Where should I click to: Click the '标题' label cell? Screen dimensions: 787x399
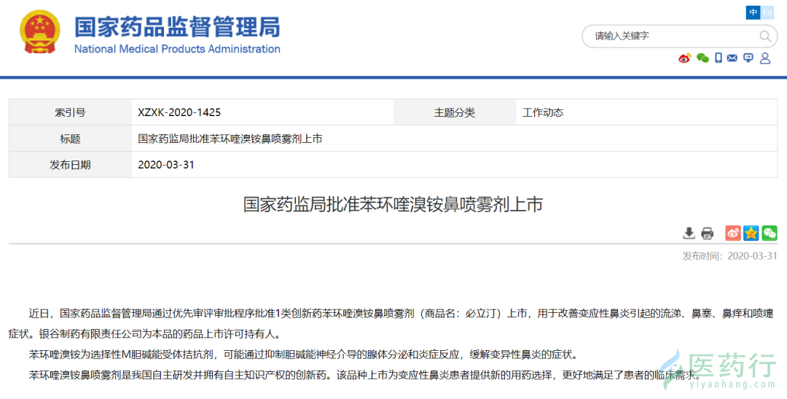point(70,139)
